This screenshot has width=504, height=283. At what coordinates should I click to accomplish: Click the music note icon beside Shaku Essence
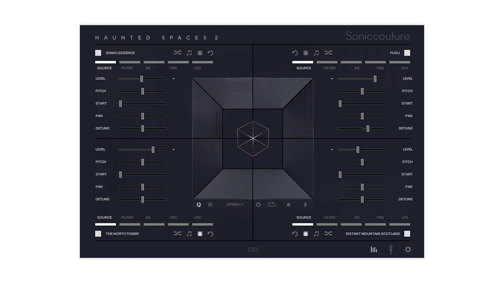click(189, 53)
